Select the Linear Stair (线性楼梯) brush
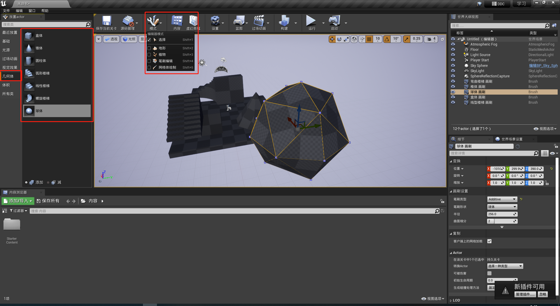This screenshot has width=560, height=306. click(57, 86)
